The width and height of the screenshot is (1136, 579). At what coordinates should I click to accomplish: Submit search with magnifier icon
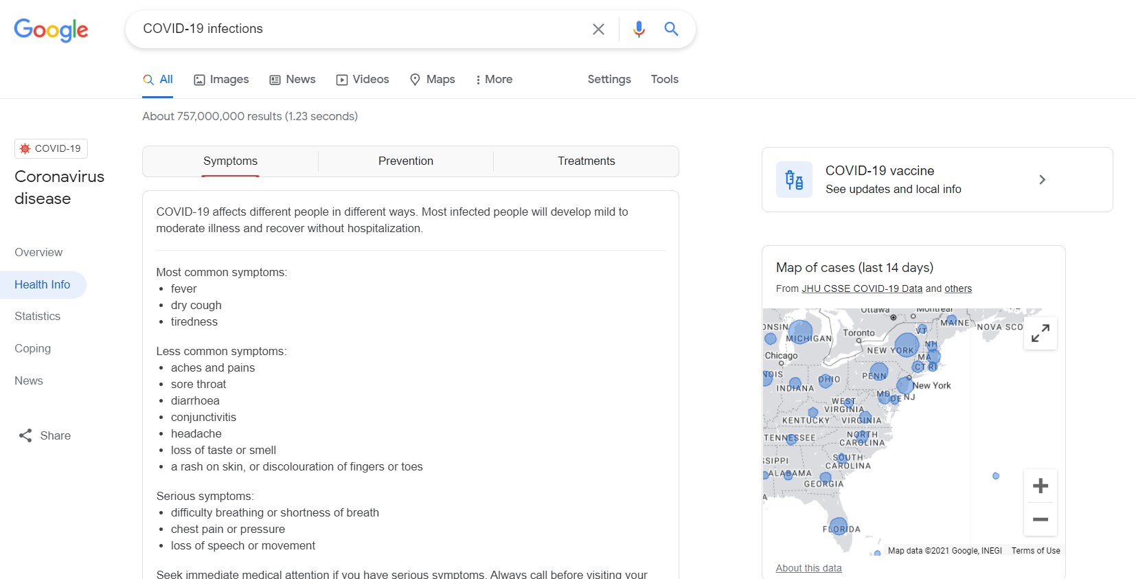pyautogui.click(x=671, y=29)
